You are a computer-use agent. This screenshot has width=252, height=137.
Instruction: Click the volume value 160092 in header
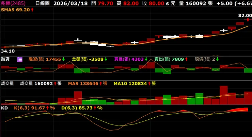[x=196, y=3]
